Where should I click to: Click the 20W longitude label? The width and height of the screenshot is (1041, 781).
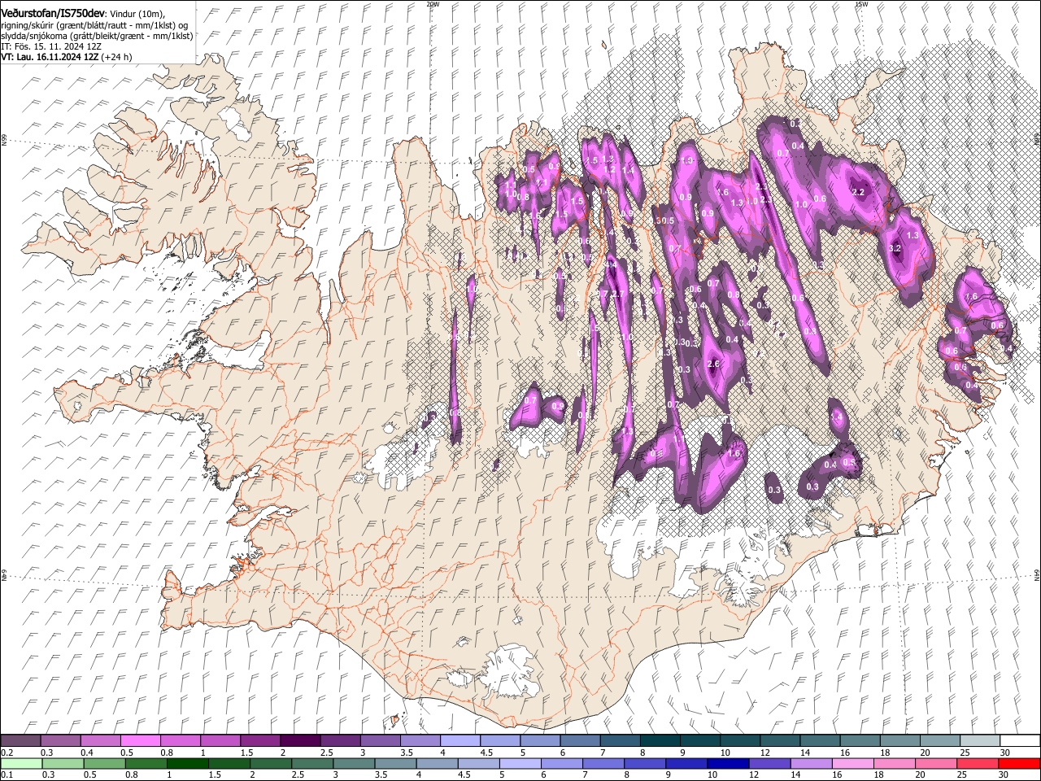(433, 4)
